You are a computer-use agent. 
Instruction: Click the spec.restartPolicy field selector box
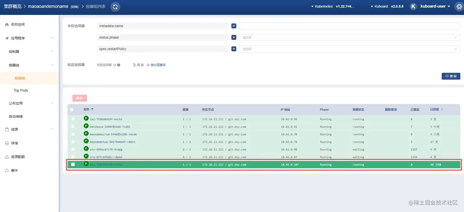click(x=163, y=49)
